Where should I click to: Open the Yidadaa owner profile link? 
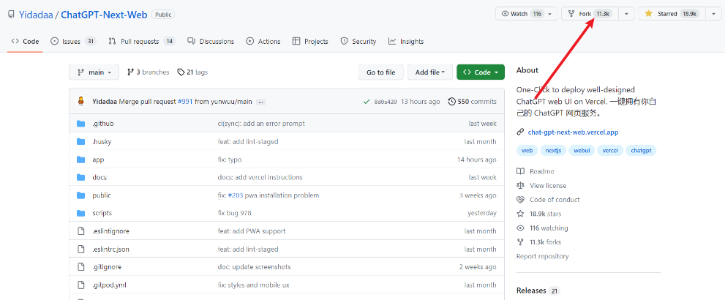point(36,15)
